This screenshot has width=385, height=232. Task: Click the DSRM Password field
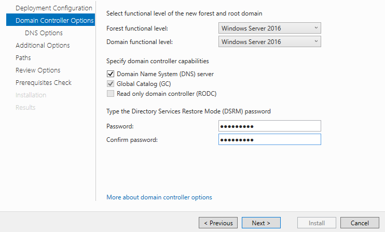pyautogui.click(x=270, y=126)
